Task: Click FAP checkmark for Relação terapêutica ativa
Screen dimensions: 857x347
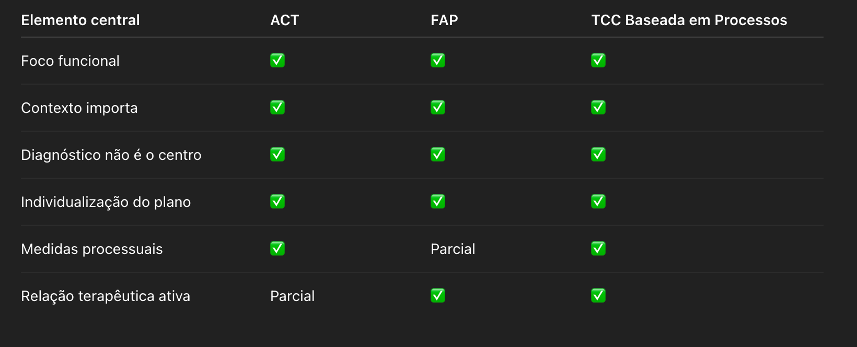Action: 438,296
